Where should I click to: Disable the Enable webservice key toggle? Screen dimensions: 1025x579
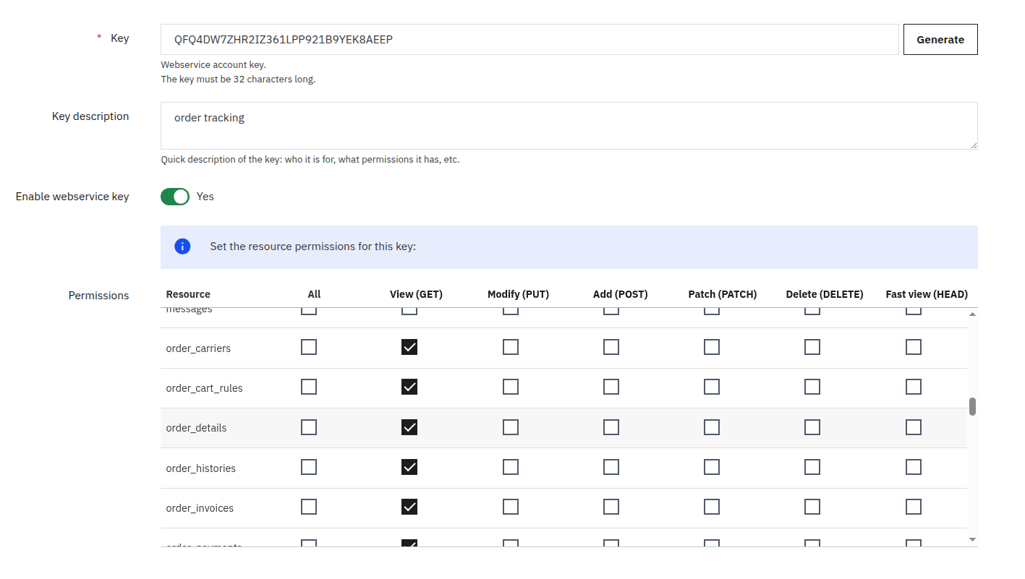click(x=175, y=197)
